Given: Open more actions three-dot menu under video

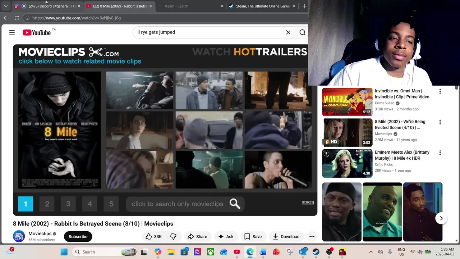Looking at the screenshot, I should pyautogui.click(x=312, y=236).
